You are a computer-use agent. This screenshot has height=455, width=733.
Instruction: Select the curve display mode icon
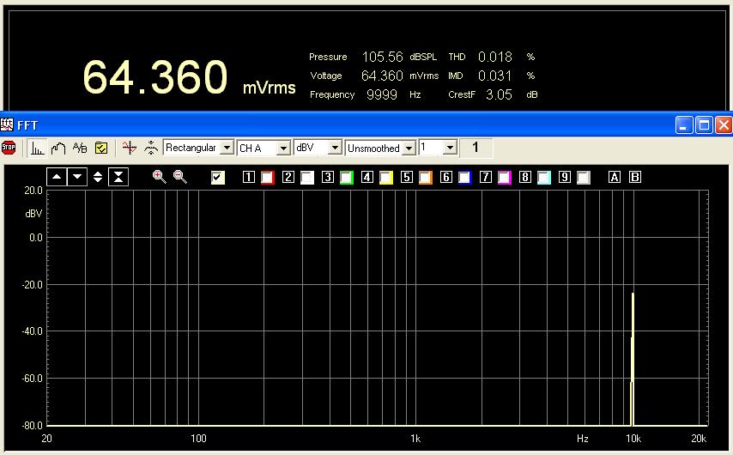click(x=58, y=148)
